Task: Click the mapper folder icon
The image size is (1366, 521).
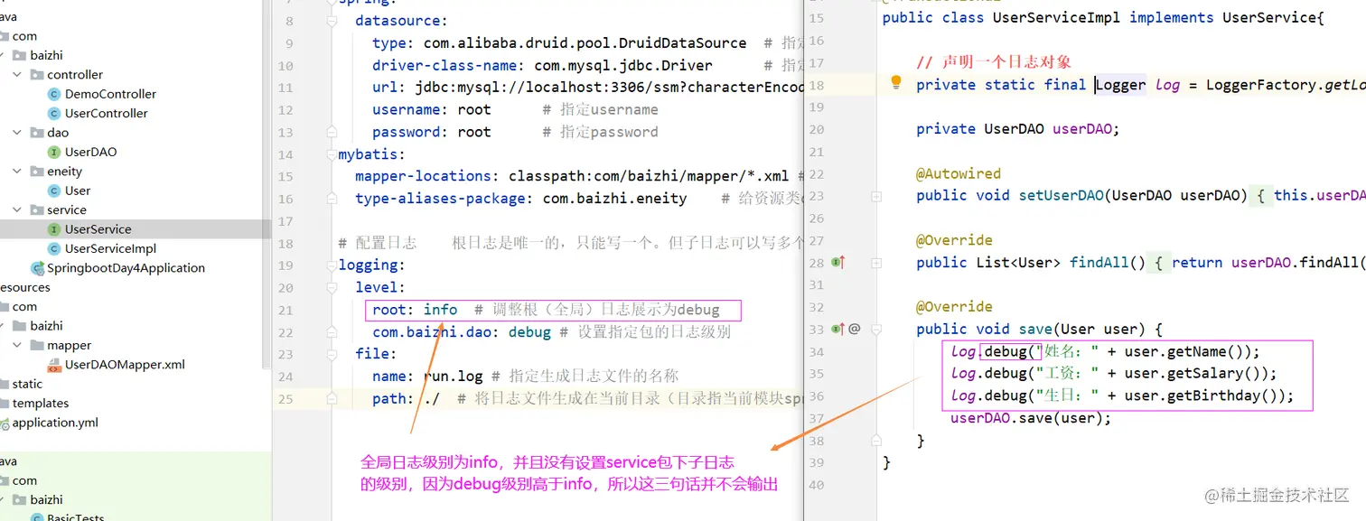Action: click(37, 345)
